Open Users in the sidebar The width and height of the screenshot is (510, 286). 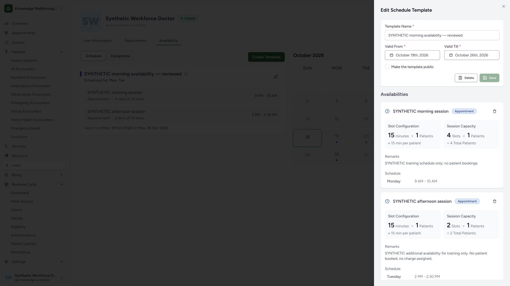[34, 165]
